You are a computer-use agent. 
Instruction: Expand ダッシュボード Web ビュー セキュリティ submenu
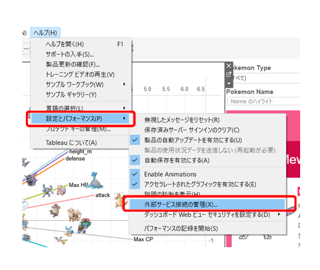click(x=208, y=215)
